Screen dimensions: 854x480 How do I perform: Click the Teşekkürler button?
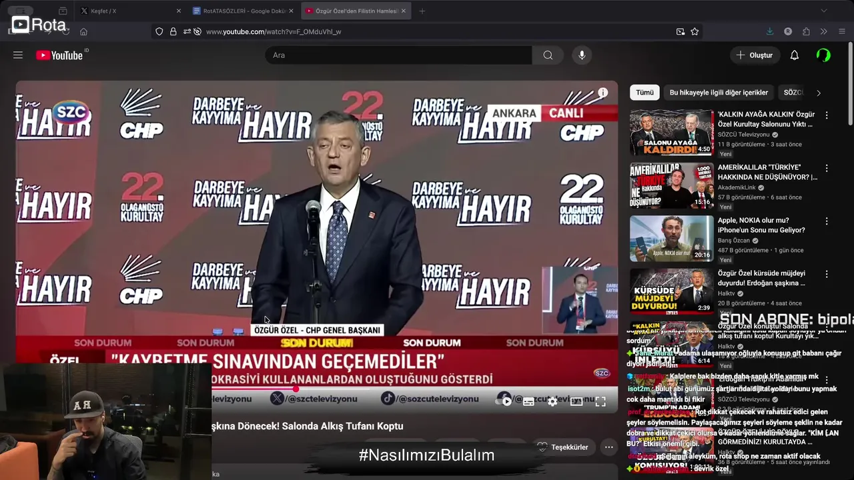(x=562, y=447)
